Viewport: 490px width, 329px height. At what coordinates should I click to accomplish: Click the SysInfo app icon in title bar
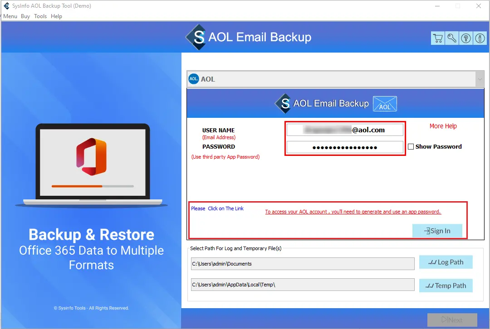pyautogui.click(x=6, y=5)
